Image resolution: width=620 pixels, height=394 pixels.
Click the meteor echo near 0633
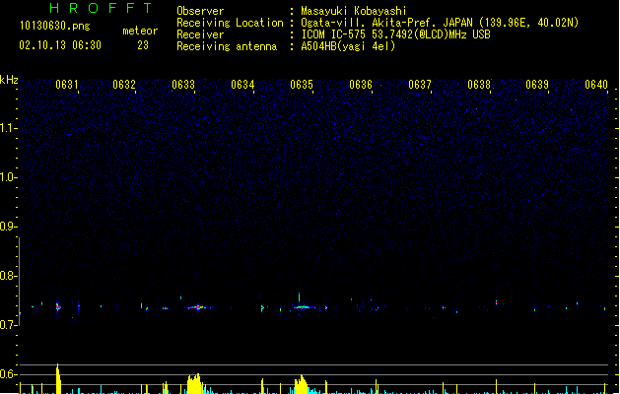(199, 307)
